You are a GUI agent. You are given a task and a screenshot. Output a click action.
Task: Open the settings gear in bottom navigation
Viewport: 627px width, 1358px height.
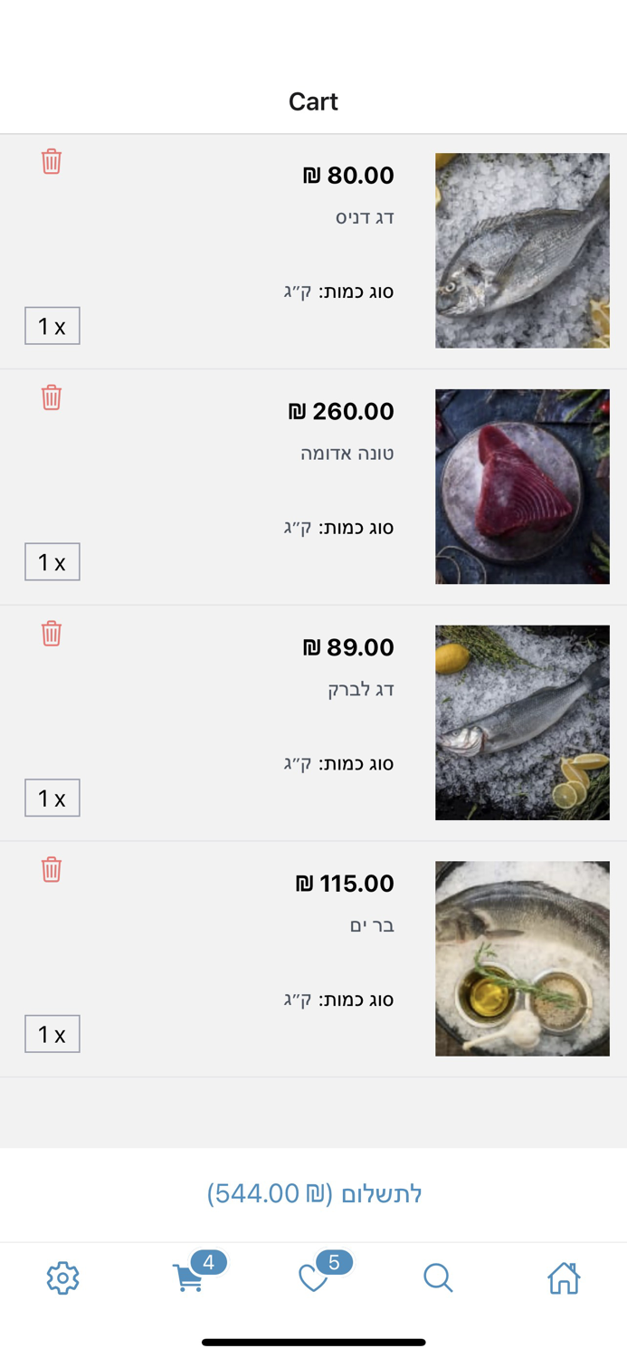62,1278
